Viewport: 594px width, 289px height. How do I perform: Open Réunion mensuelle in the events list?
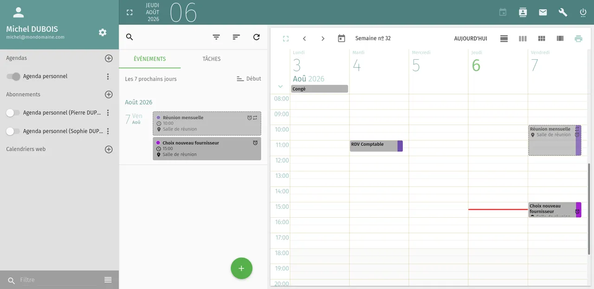207,123
